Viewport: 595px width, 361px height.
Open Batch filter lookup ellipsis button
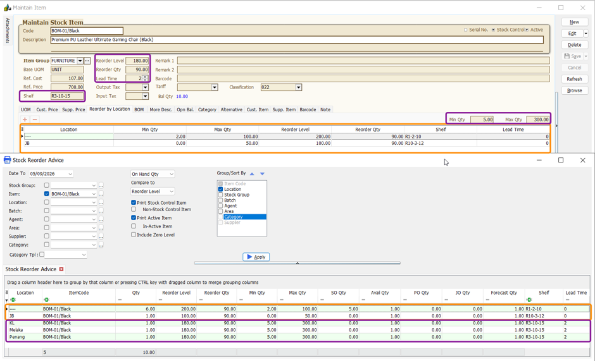click(101, 211)
